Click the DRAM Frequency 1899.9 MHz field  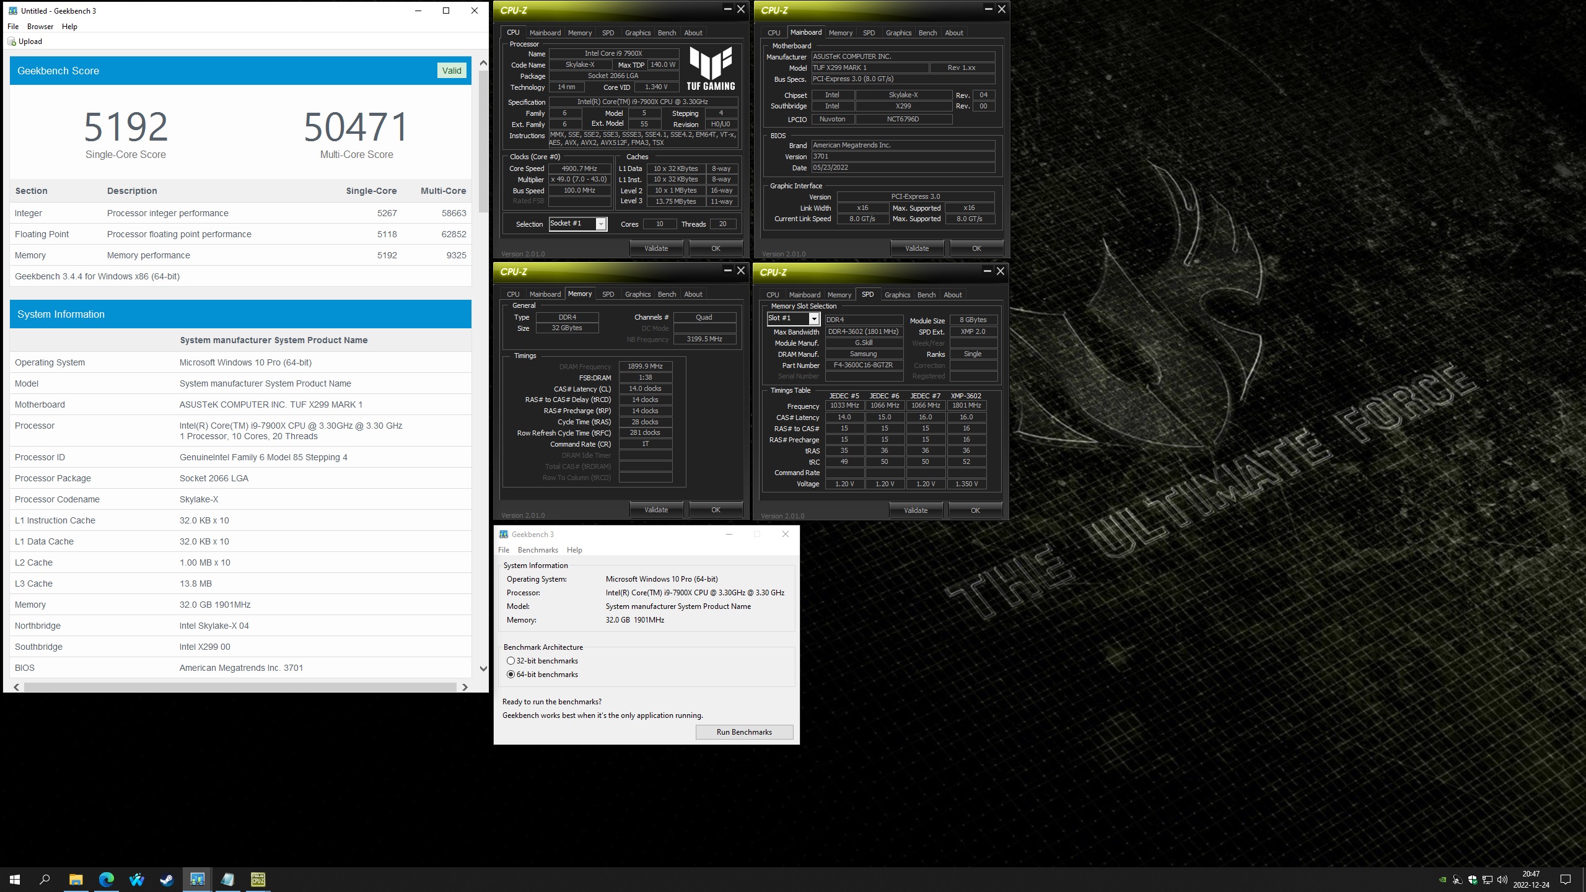click(x=645, y=366)
